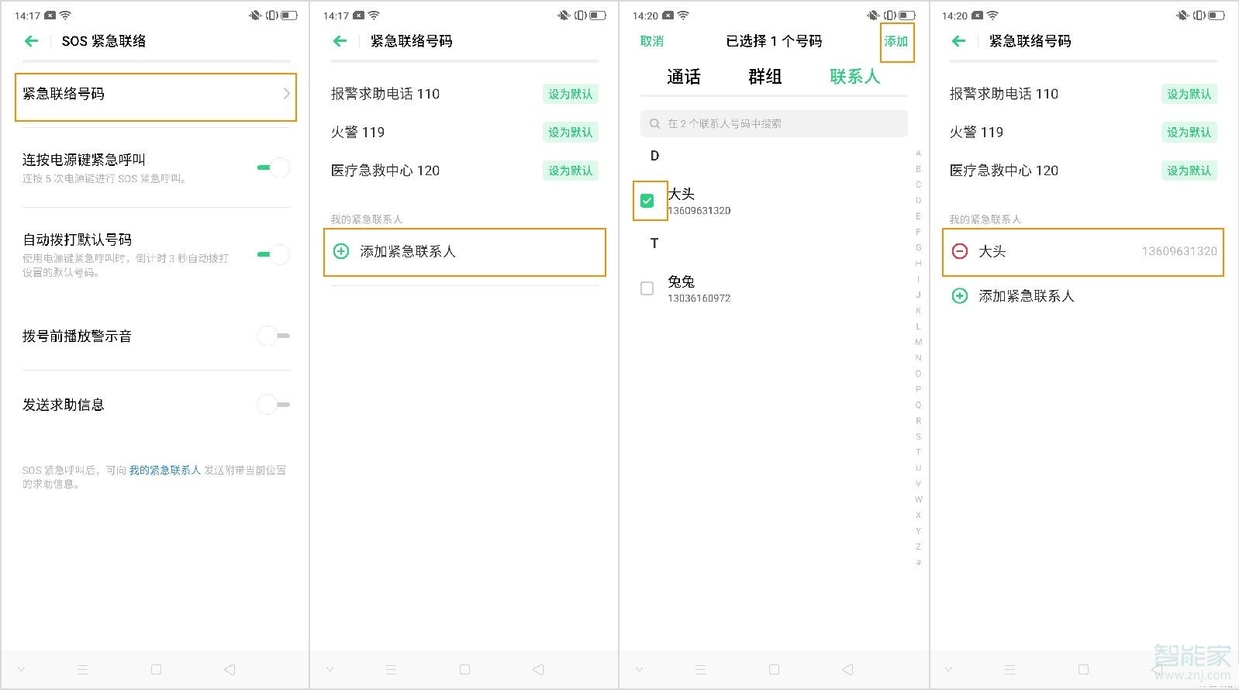Viewport: 1239px width, 690px height.
Task: Tap navigation back triangle on first screen
Action: coord(229,669)
